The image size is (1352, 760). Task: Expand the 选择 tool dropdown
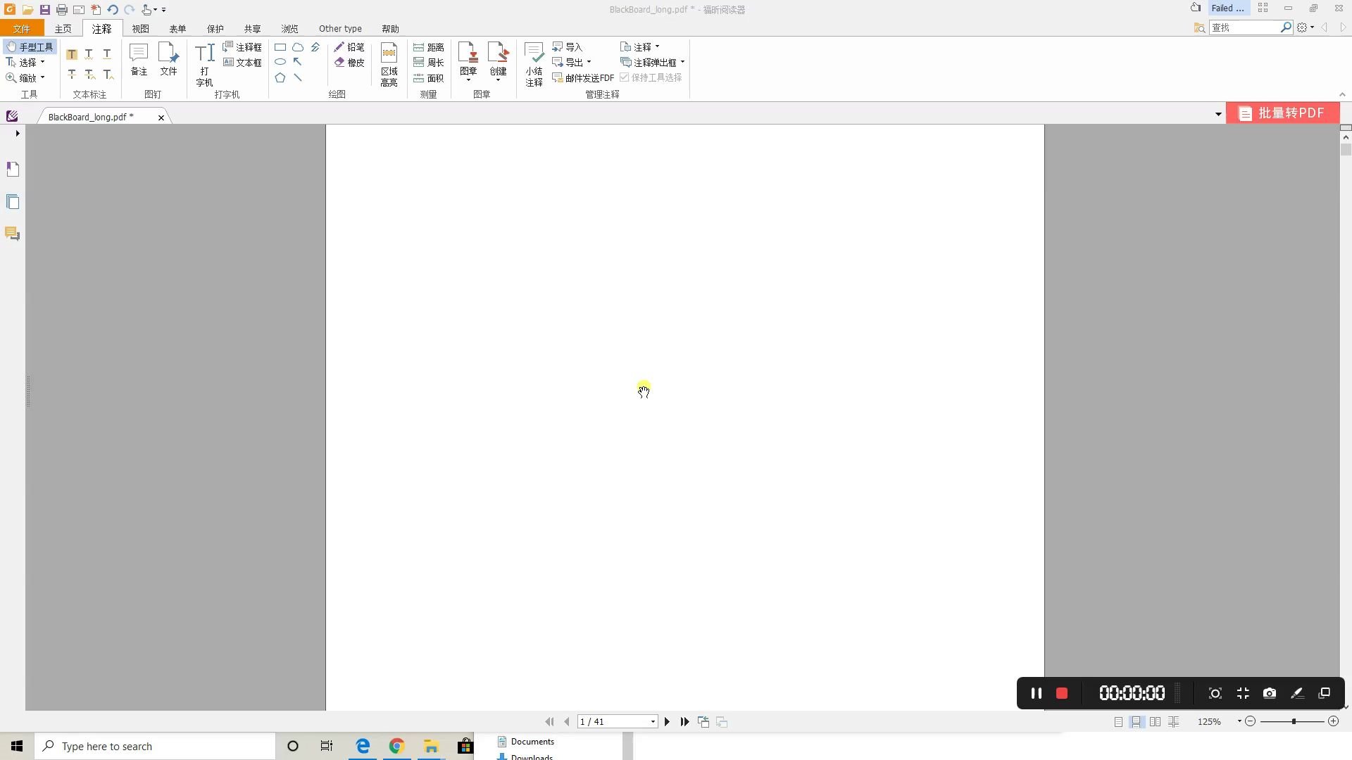[42, 63]
